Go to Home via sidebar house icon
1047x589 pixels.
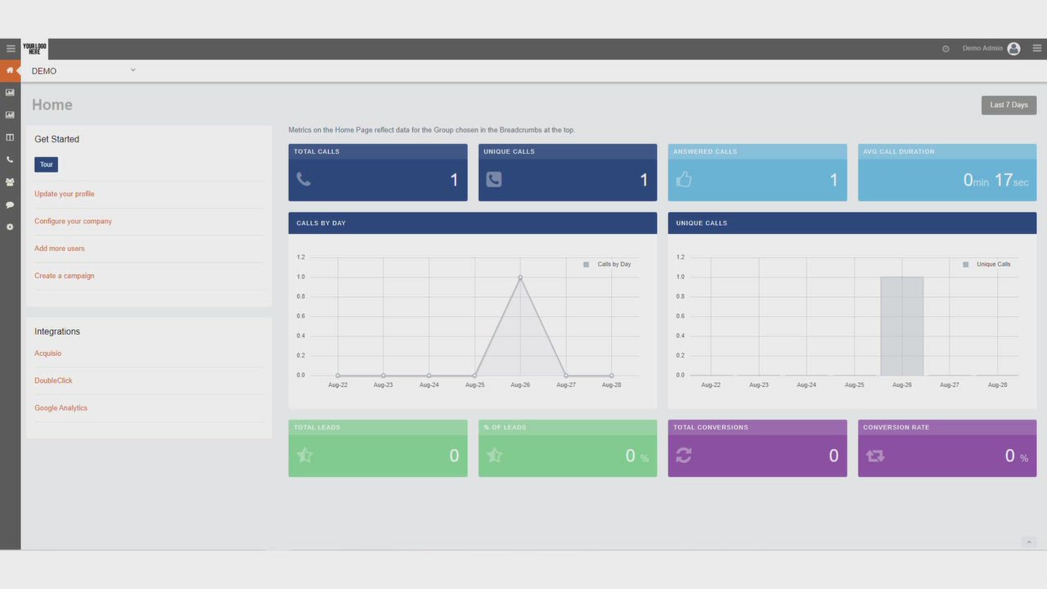click(10, 70)
